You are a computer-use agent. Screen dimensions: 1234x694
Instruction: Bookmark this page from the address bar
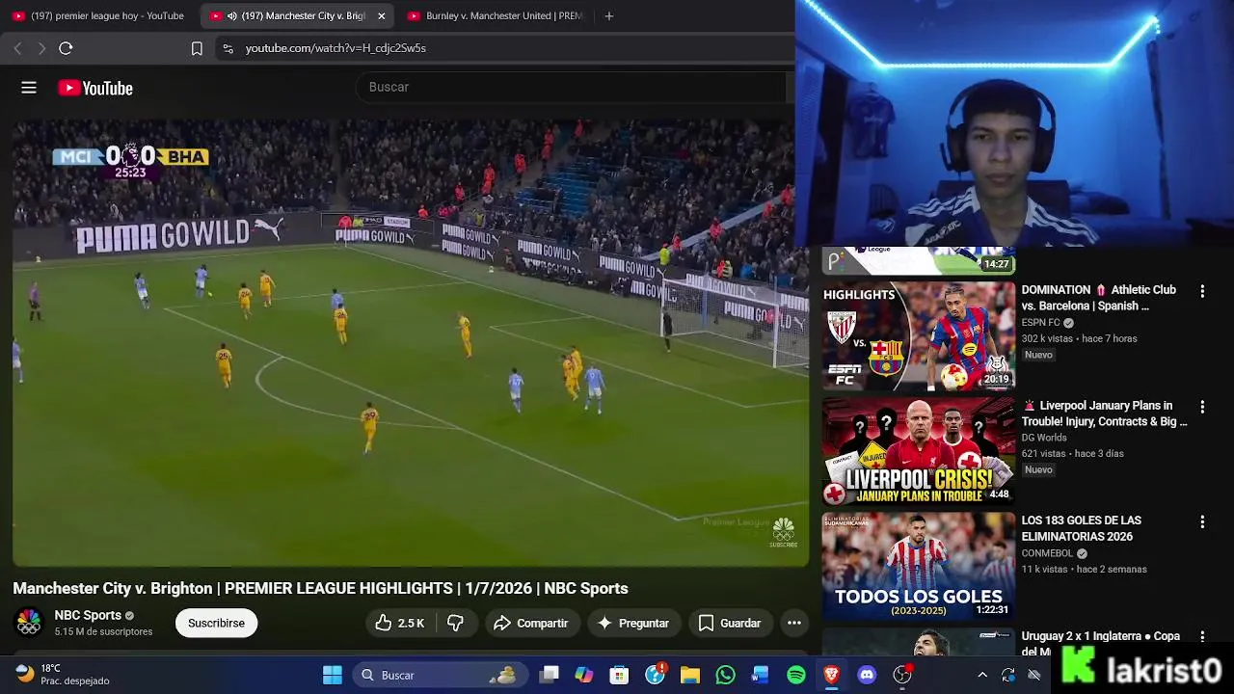pyautogui.click(x=197, y=48)
